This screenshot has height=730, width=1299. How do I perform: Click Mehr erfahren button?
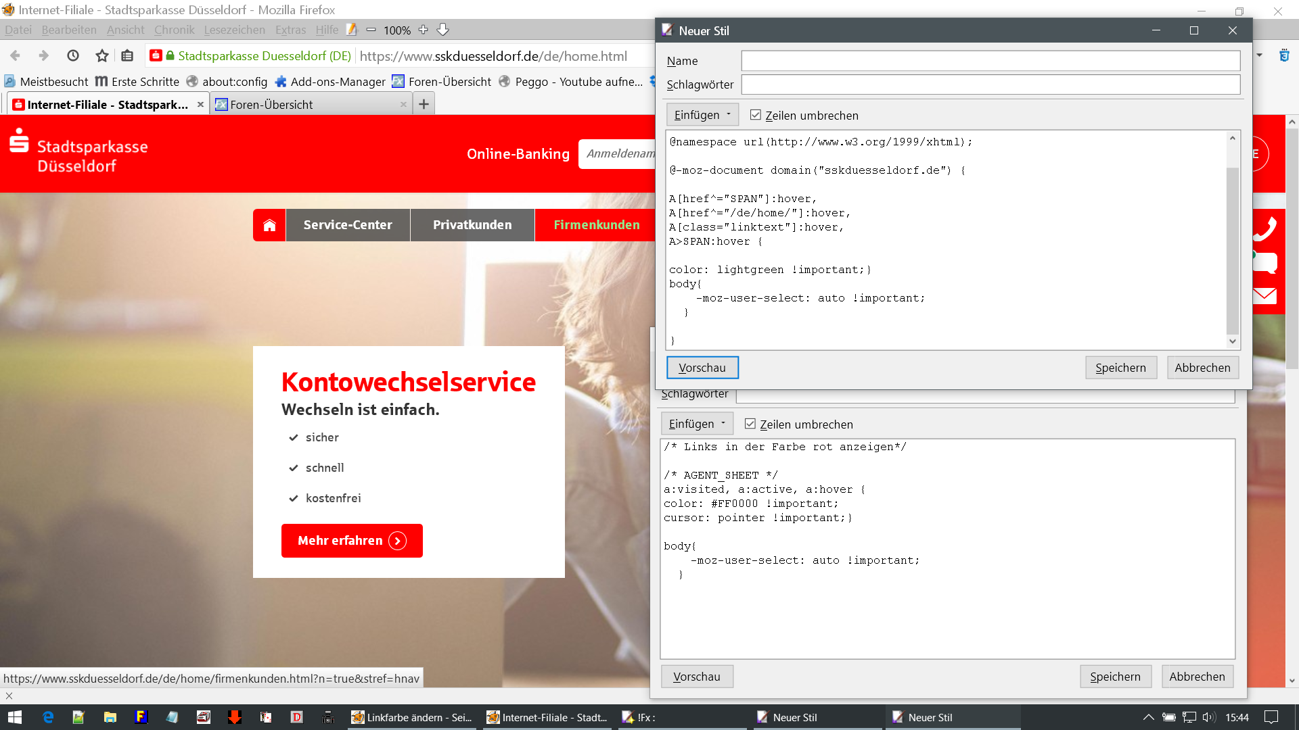tap(352, 541)
